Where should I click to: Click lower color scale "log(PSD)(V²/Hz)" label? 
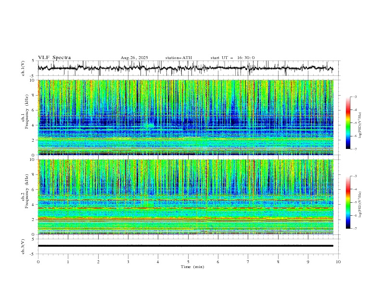coord(360,205)
